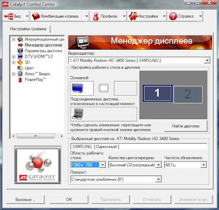Click the Применить button

tap(111, 200)
